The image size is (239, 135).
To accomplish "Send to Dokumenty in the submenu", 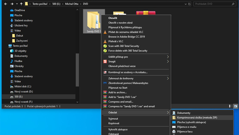I will (184, 113).
